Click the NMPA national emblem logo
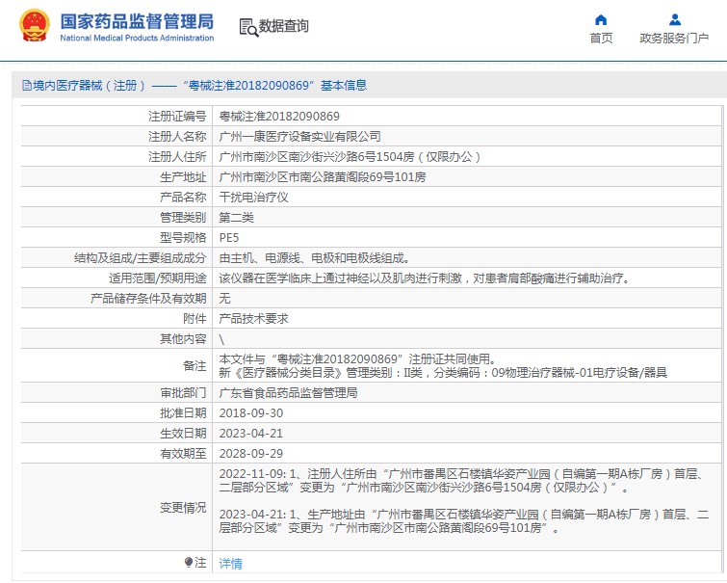Image resolution: width=727 pixels, height=583 pixels. [x=34, y=27]
